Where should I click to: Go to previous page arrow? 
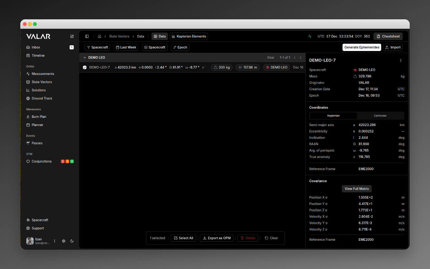(x=295, y=58)
